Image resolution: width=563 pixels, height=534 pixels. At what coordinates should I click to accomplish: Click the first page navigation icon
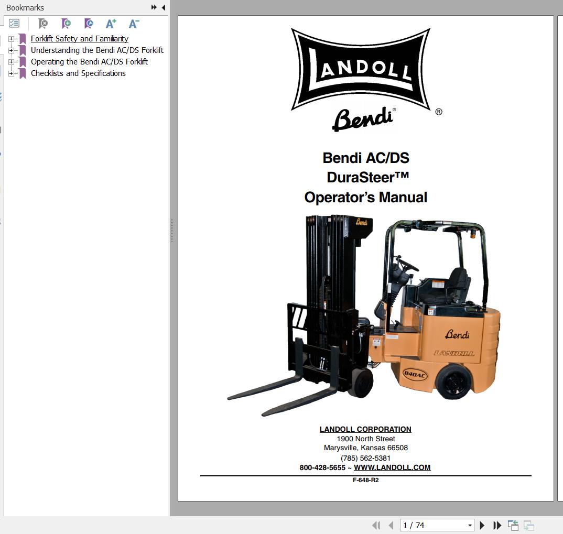coord(376,525)
